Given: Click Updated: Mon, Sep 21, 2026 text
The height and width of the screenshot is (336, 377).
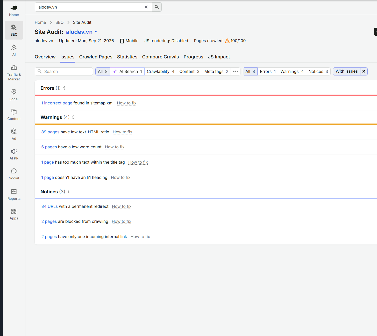Looking at the screenshot, I should (87, 41).
